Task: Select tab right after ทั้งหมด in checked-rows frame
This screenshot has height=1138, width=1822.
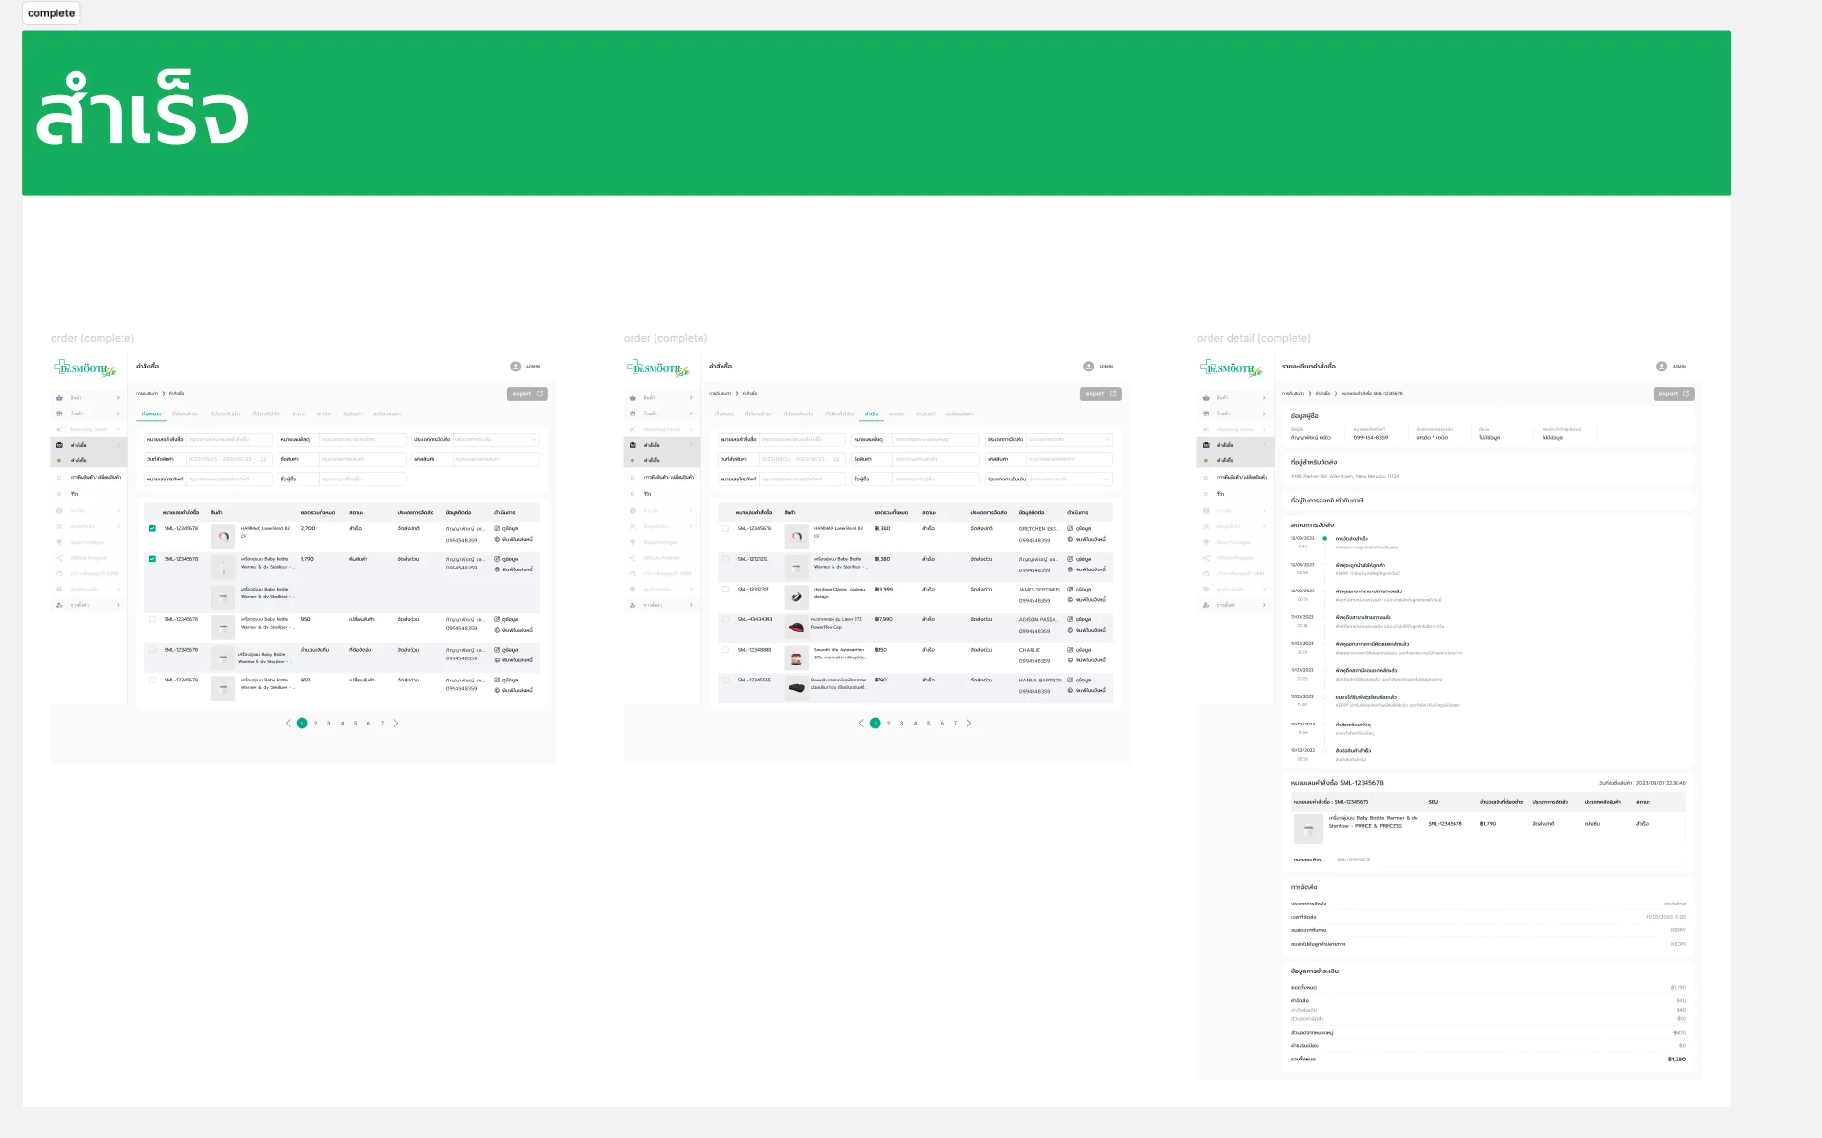Action: (185, 414)
